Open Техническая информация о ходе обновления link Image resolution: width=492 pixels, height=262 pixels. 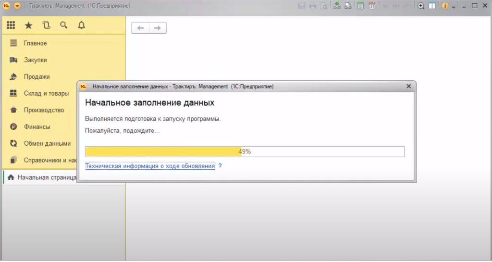coord(150,166)
